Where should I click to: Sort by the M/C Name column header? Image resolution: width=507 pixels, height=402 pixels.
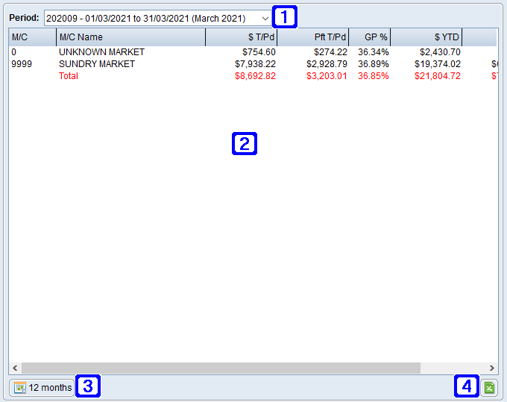coord(131,37)
